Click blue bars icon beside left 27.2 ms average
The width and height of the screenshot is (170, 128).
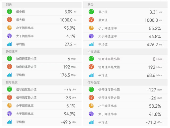[10, 44]
